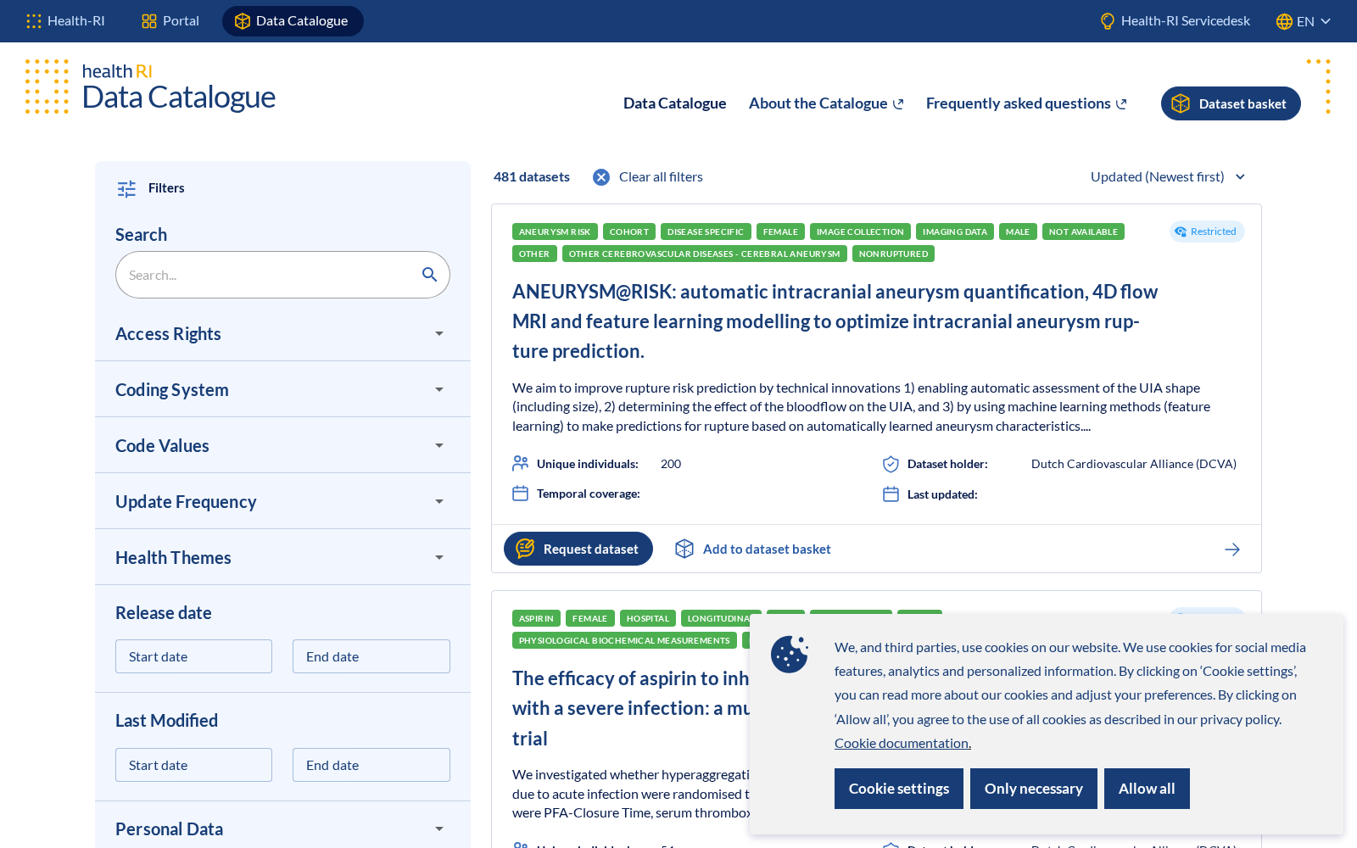Screen dimensions: 1357x848
Task: Click the Temporal coverage calendar icon
Action: [x=521, y=494]
